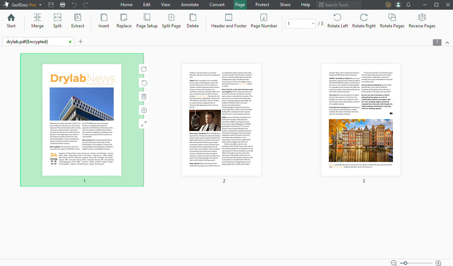
Task: Select the Merge tool
Action: point(37,21)
